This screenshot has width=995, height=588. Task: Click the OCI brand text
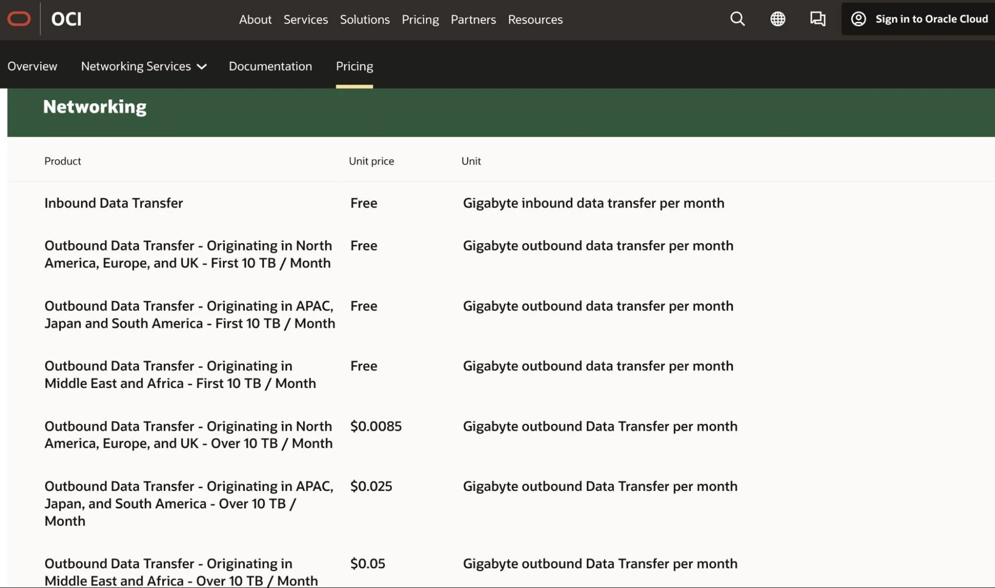click(66, 19)
